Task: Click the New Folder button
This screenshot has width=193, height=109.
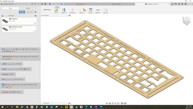Action: point(30,12)
